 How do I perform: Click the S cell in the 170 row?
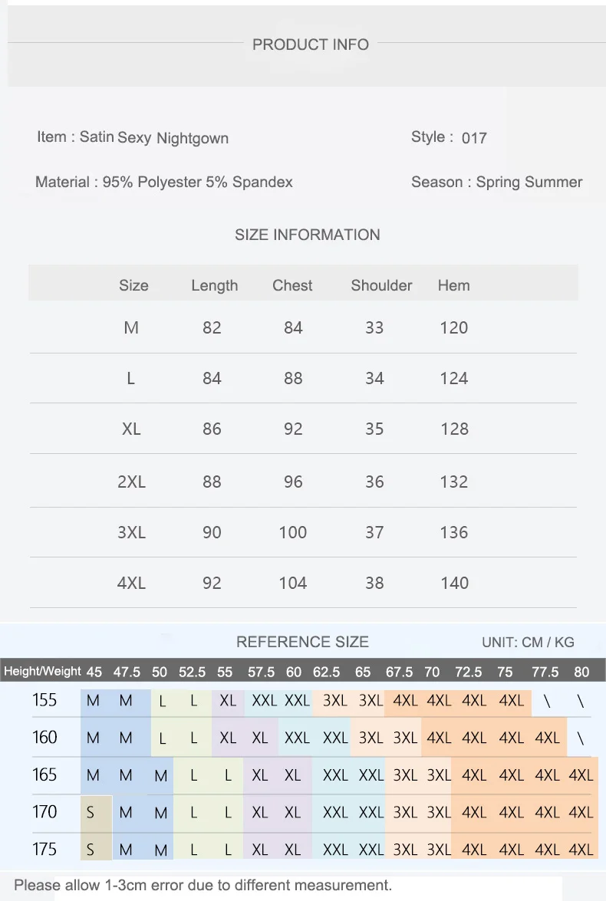[91, 813]
